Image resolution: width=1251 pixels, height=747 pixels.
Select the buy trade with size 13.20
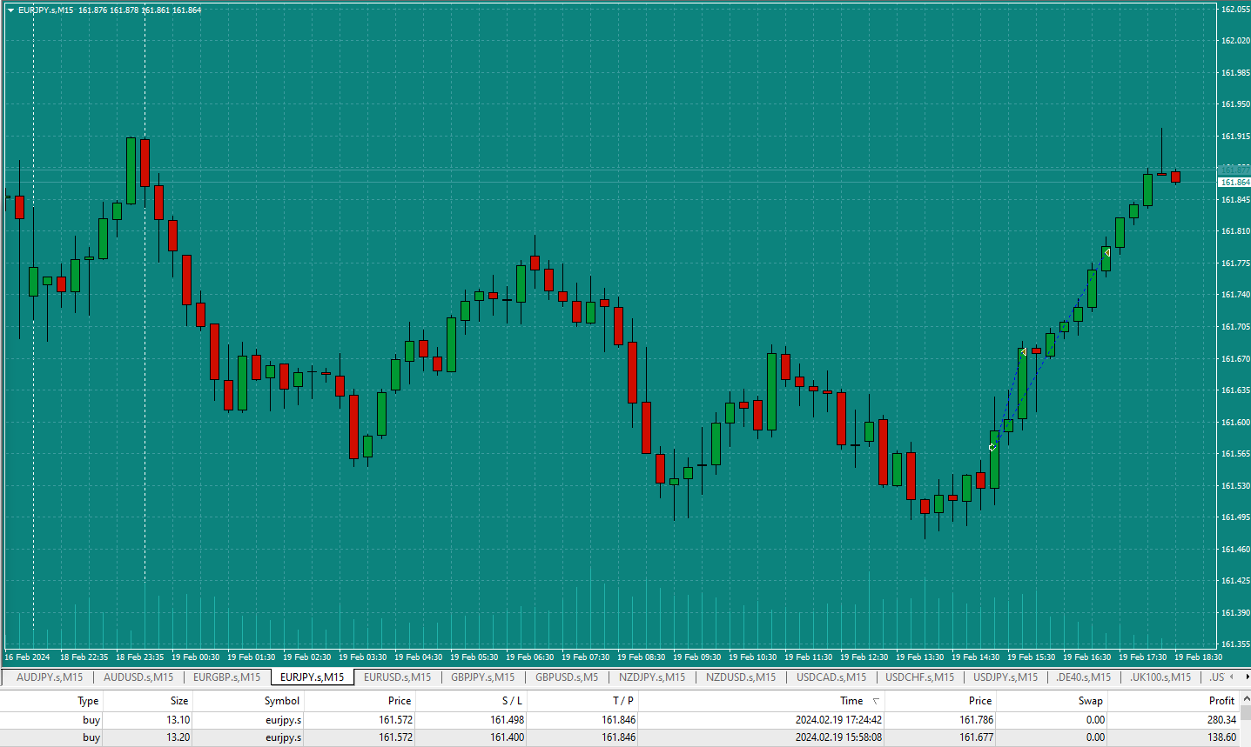pyautogui.click(x=618, y=737)
